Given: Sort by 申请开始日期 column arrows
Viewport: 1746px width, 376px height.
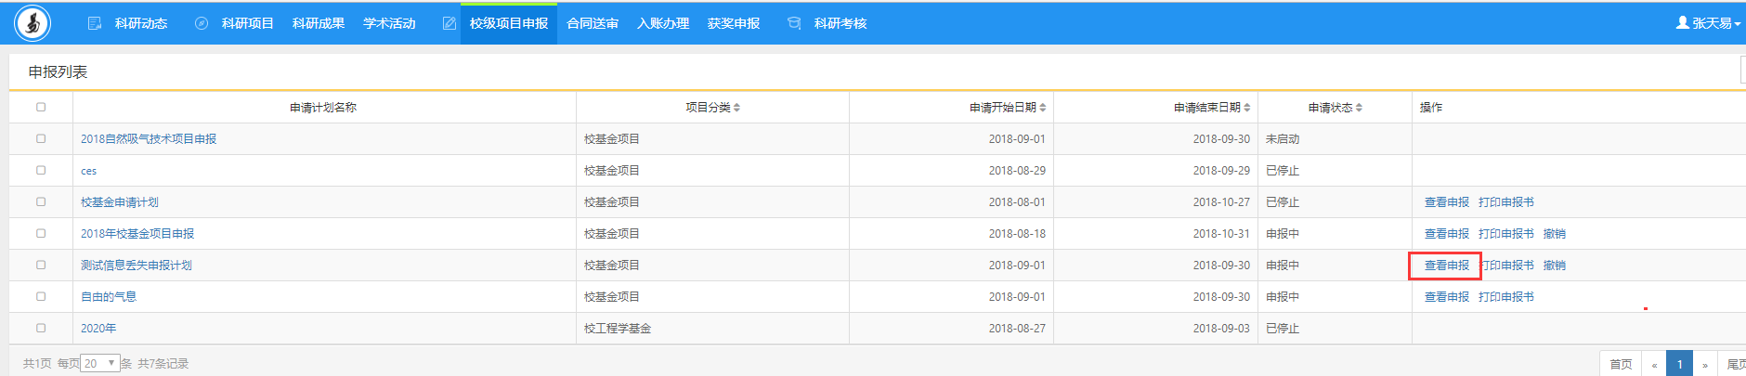Looking at the screenshot, I should [x=1043, y=108].
